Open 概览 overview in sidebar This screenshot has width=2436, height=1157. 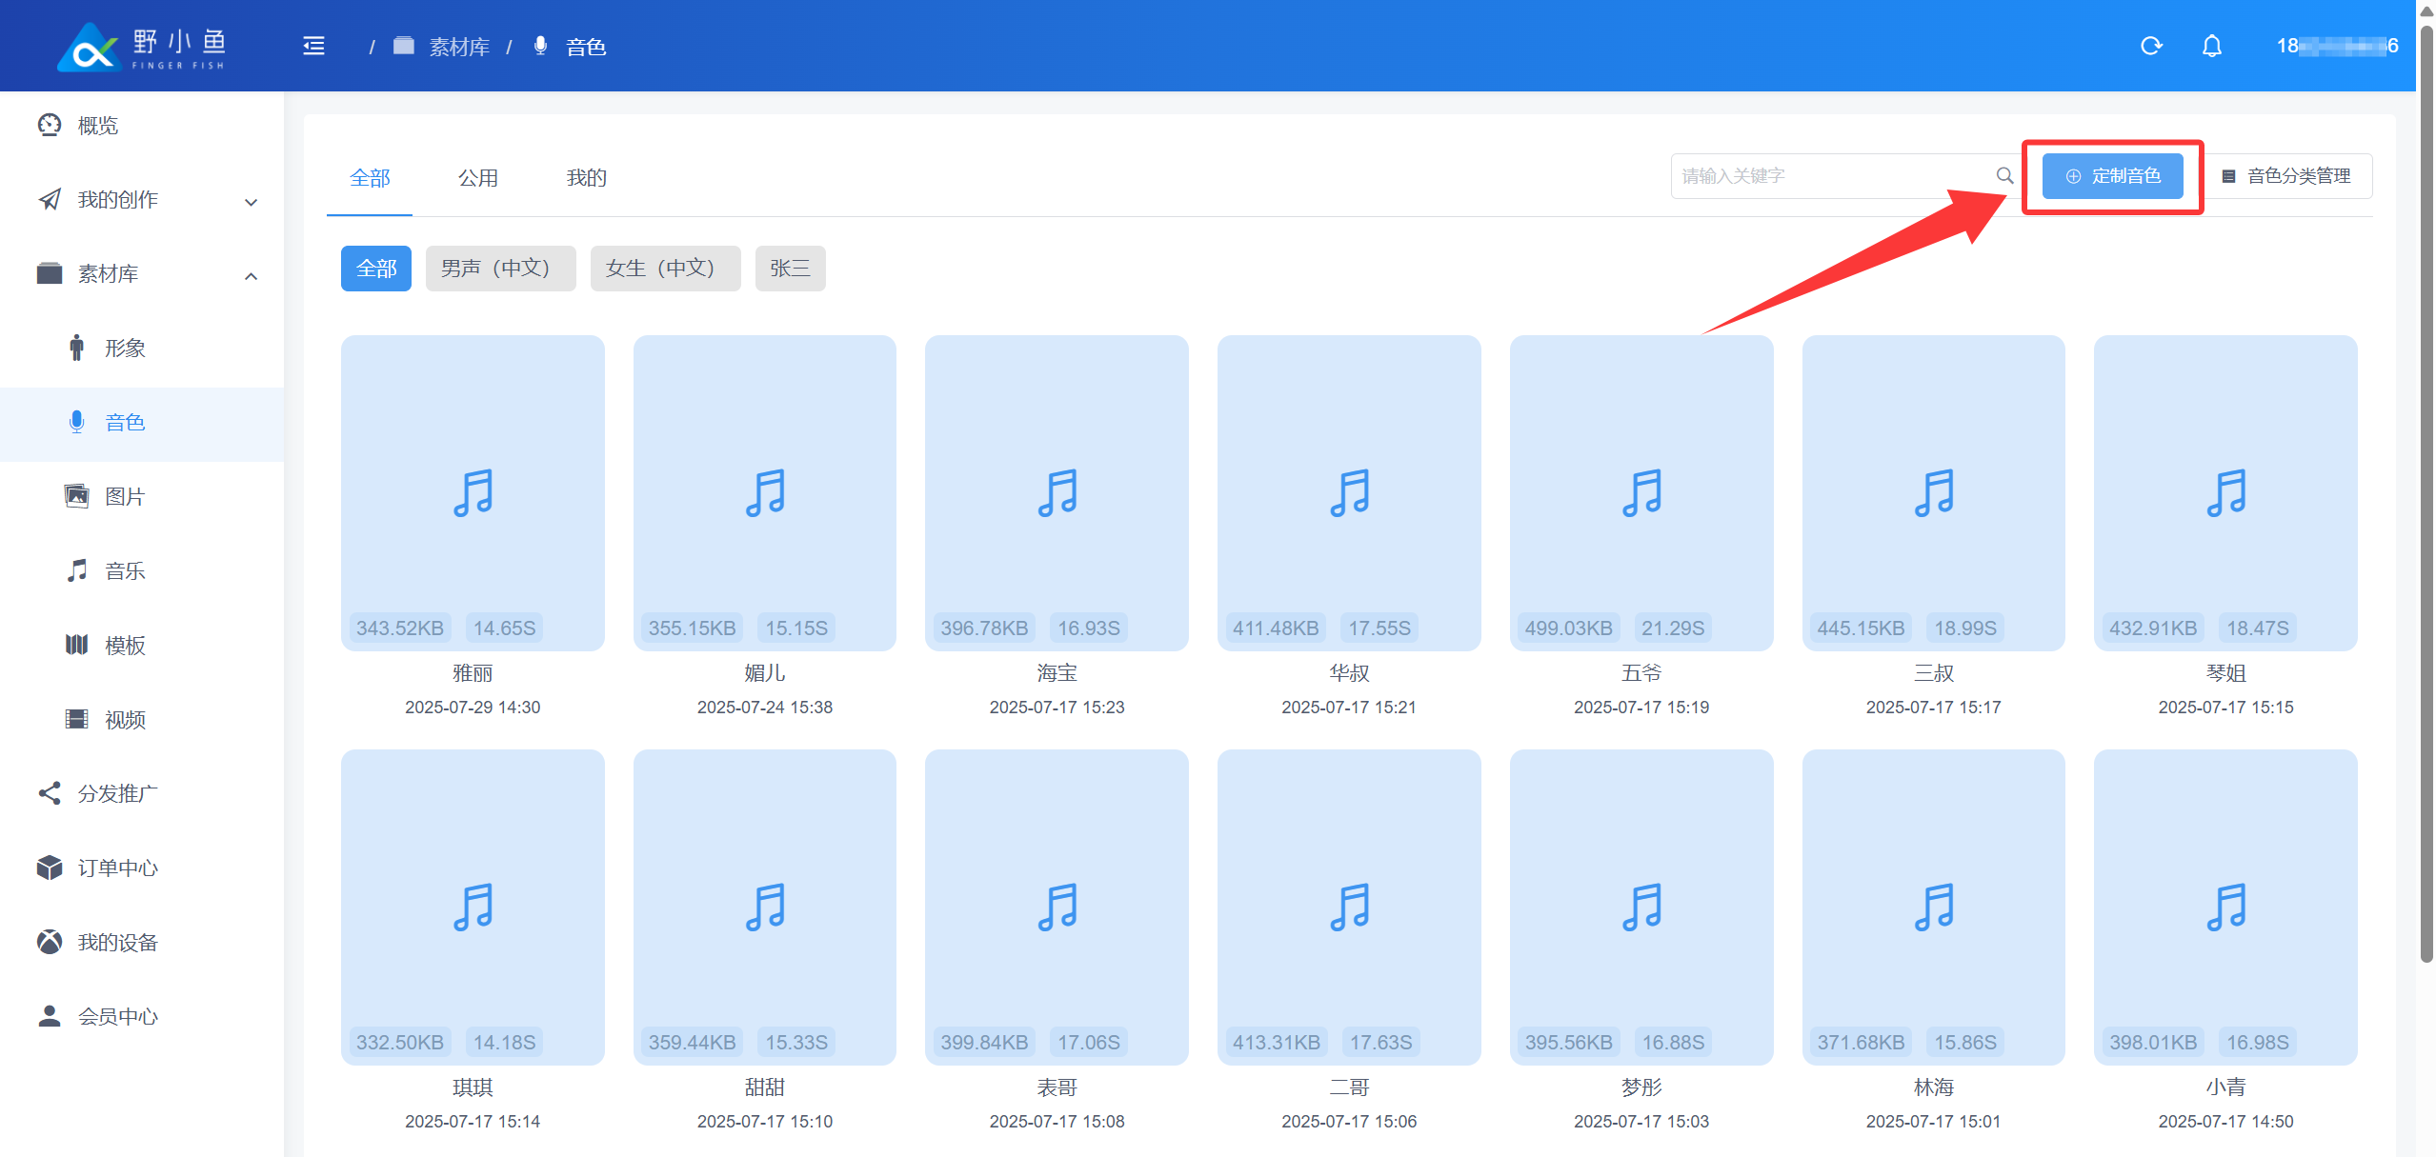coord(97,126)
